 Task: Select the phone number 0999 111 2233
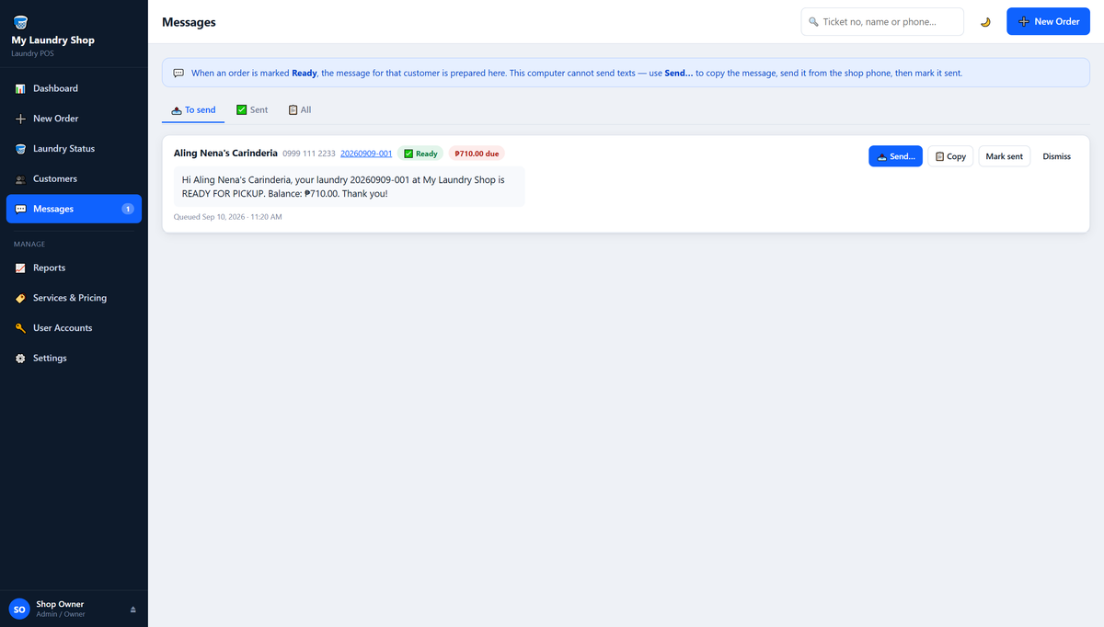(x=309, y=154)
